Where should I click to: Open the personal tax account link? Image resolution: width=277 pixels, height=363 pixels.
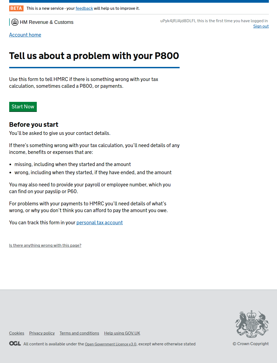(100, 223)
